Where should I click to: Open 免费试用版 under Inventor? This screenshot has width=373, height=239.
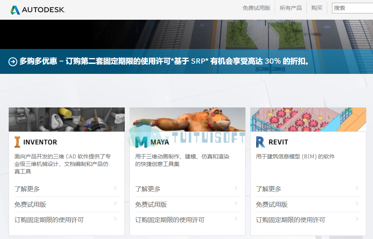tap(67, 205)
